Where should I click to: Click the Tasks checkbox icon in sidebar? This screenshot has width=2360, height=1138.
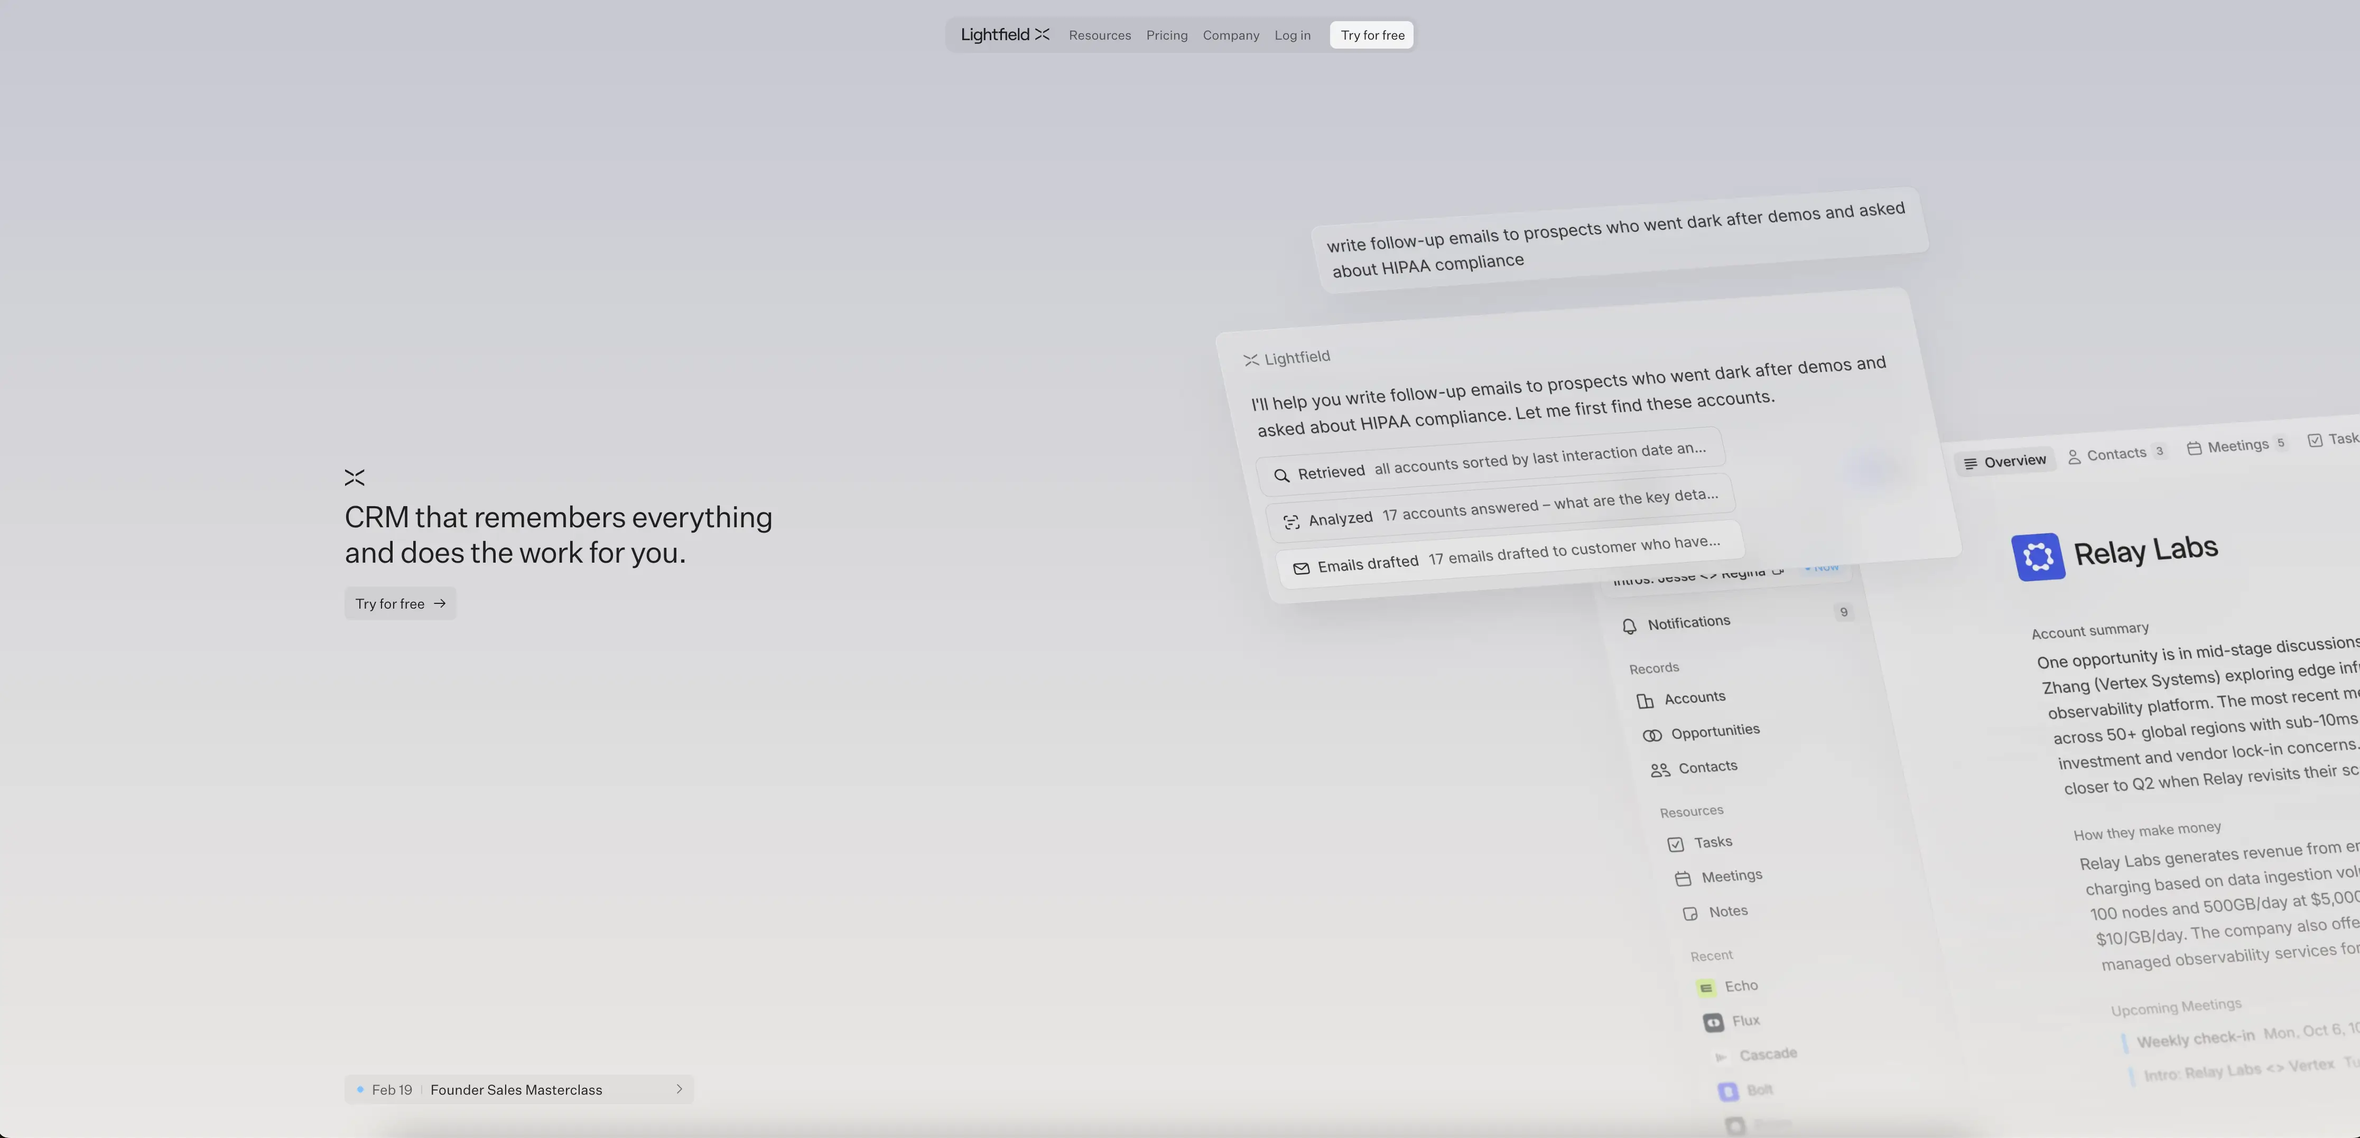(x=1676, y=844)
